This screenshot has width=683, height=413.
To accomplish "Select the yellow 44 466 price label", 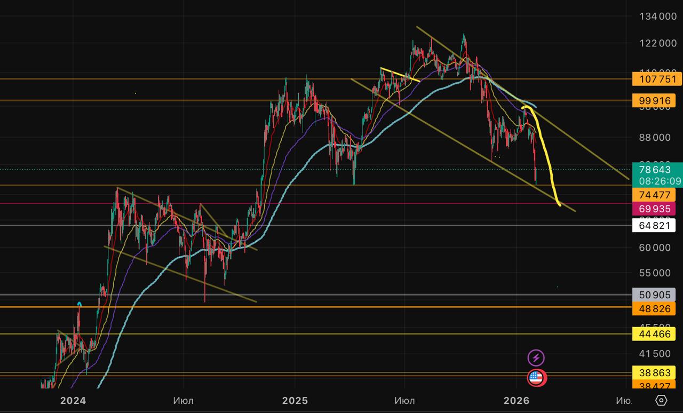I will [654, 335].
